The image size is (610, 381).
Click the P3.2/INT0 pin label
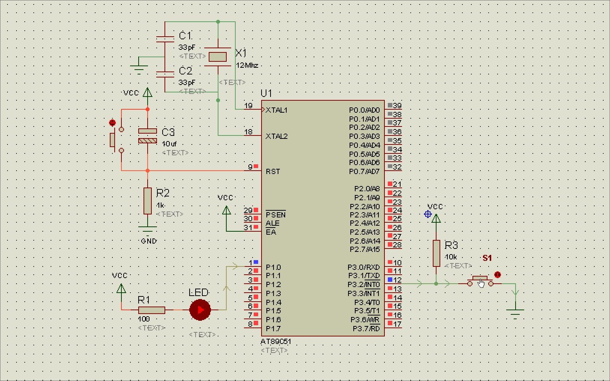(363, 284)
